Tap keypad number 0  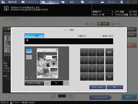84,77
